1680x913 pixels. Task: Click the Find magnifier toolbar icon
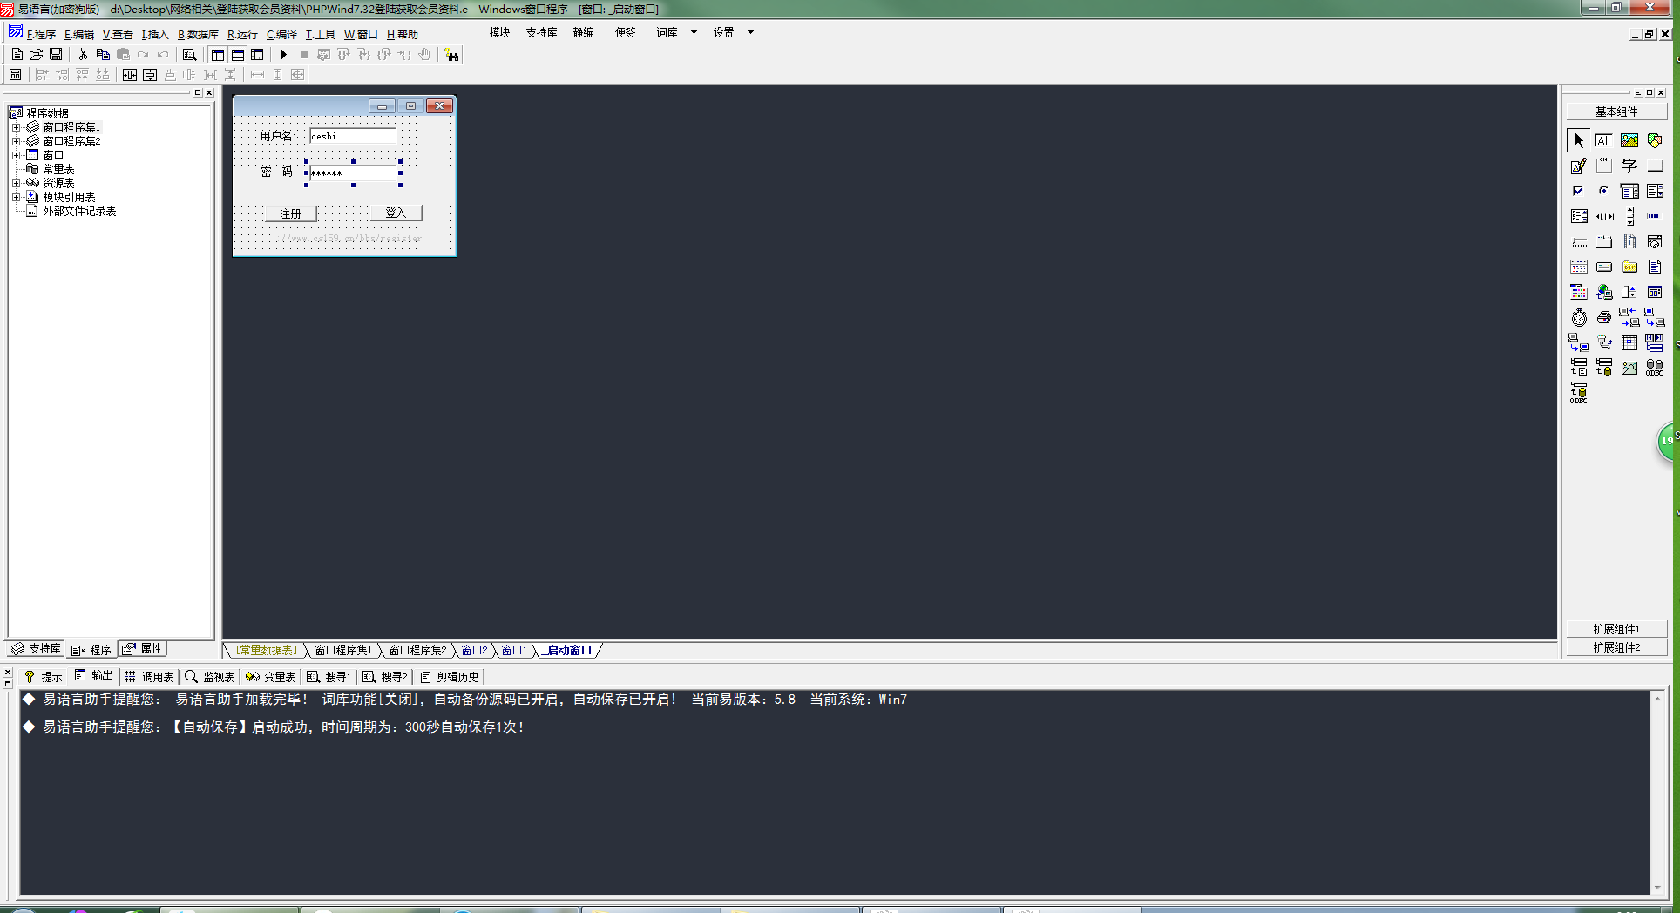coord(189,54)
